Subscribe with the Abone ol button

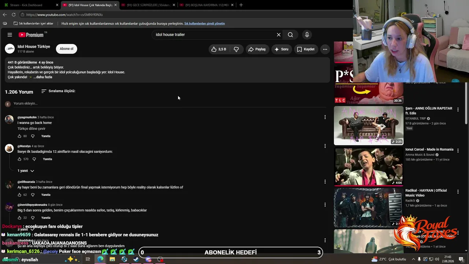coord(66,49)
